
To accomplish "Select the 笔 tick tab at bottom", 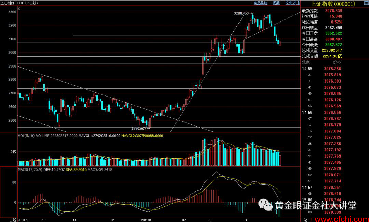I will pyautogui.click(x=305, y=220).
